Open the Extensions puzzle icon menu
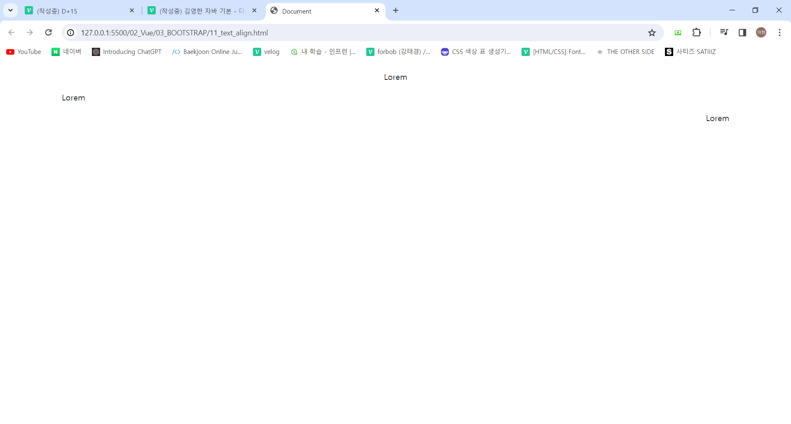 point(697,33)
